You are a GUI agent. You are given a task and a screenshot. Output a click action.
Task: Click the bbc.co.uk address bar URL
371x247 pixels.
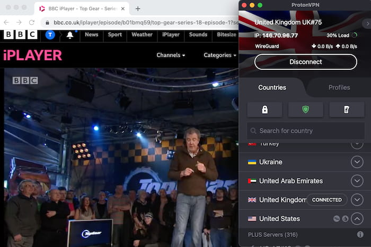(146, 22)
